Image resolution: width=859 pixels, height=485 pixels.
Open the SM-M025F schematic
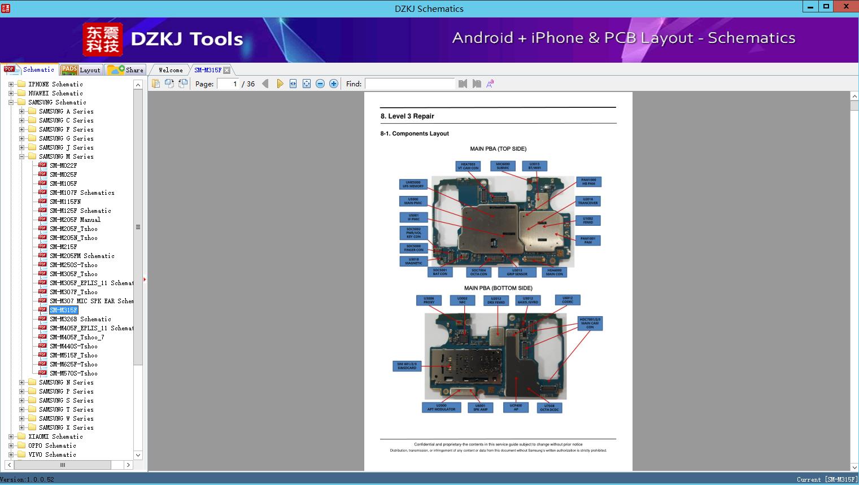(x=63, y=174)
